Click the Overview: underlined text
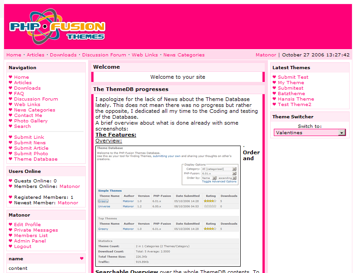Viewport: 356px width, 273px height. tap(109, 141)
